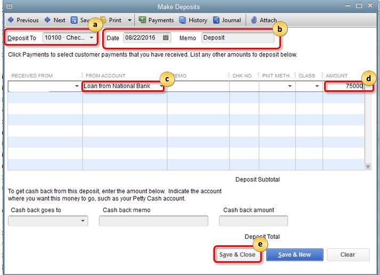Open the Print dropdown arrow
Screen dimensions: 380x275
(x=130, y=20)
